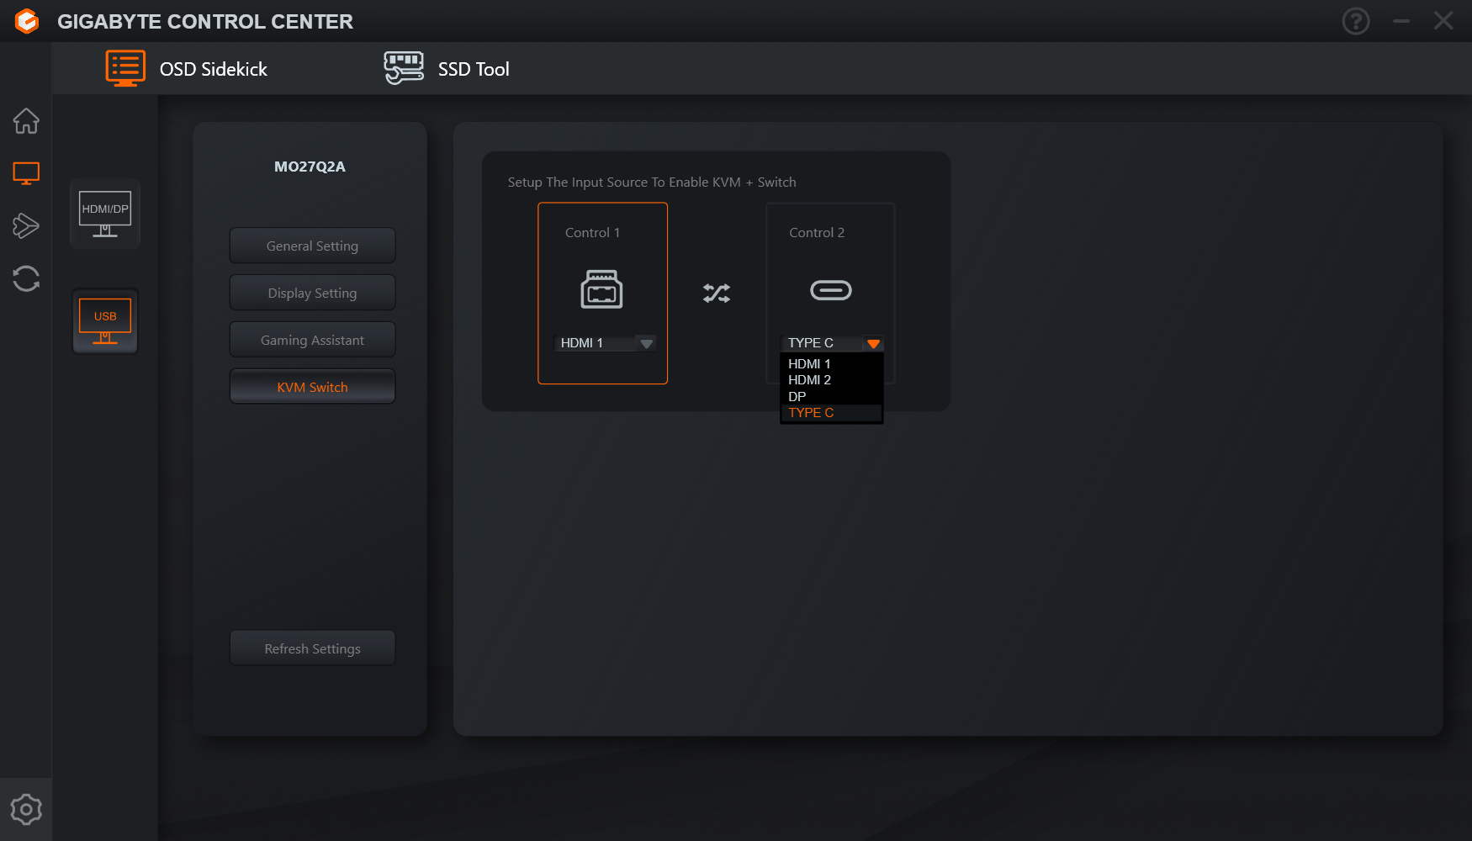
Task: Go to the Home sidebar icon
Action: (x=26, y=121)
